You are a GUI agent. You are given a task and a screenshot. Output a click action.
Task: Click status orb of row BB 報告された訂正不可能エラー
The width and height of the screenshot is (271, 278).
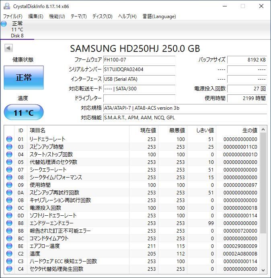click(9, 231)
